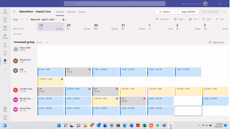Image resolution: width=230 pixels, height=129 pixels.
Task: Open Files in the sidebar
Action: 5,53
